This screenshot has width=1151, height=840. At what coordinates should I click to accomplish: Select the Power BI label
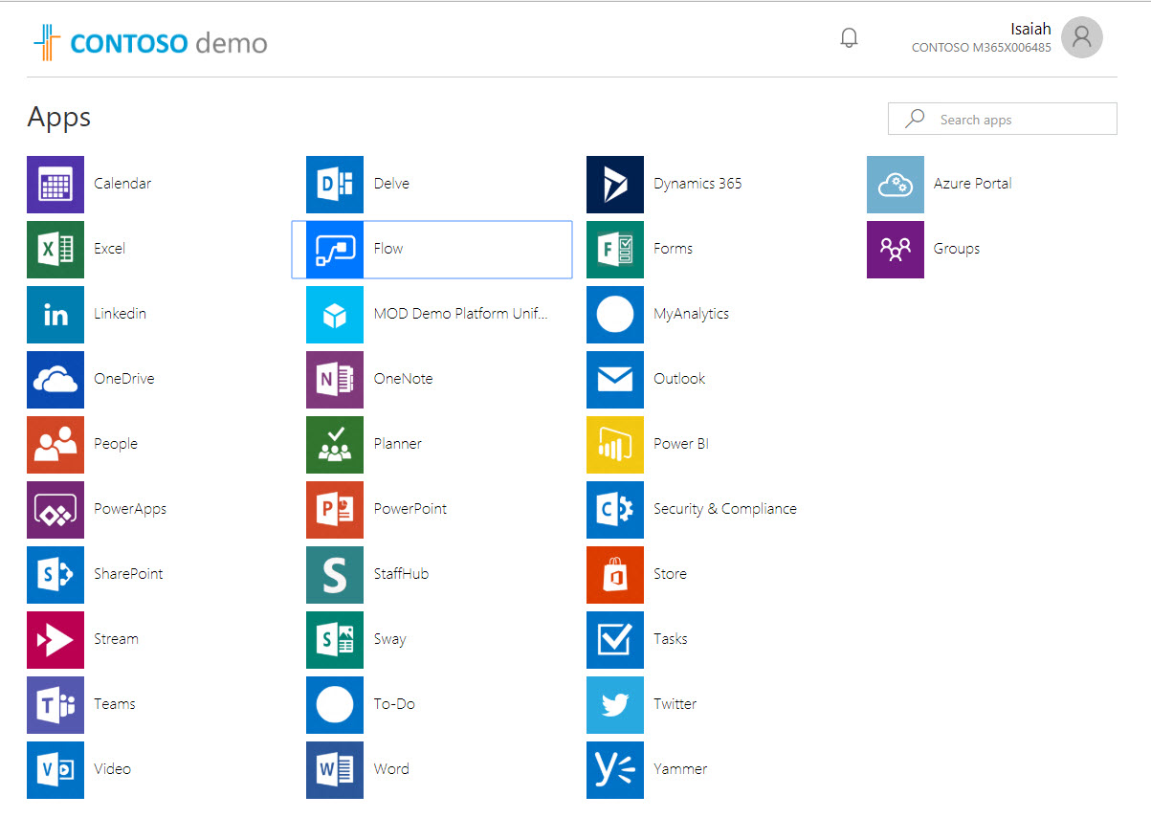[680, 444]
